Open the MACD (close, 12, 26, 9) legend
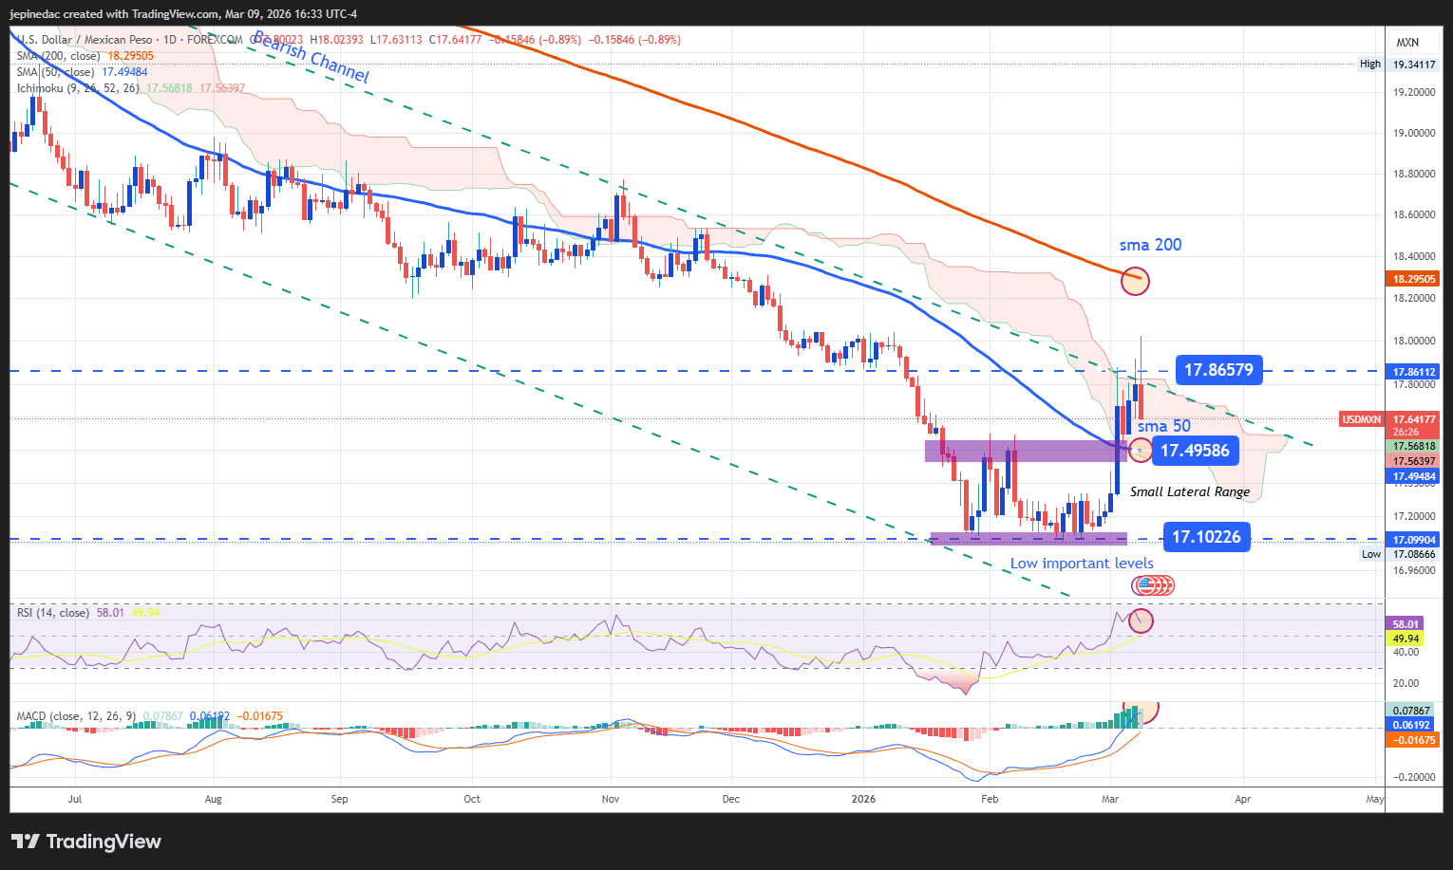Image resolution: width=1453 pixels, height=870 pixels. pos(149,716)
